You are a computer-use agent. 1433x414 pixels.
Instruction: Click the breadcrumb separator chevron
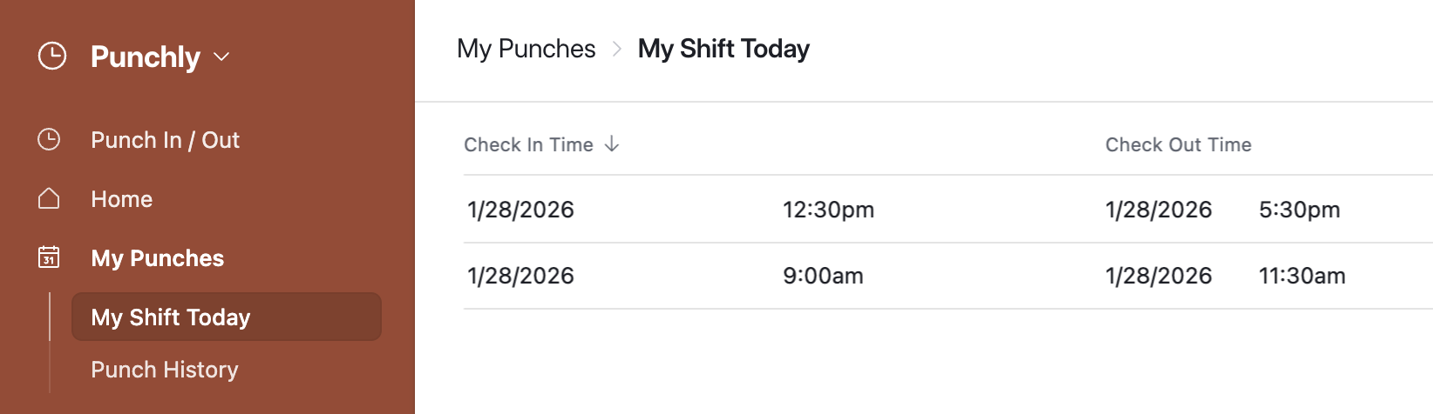[617, 50]
